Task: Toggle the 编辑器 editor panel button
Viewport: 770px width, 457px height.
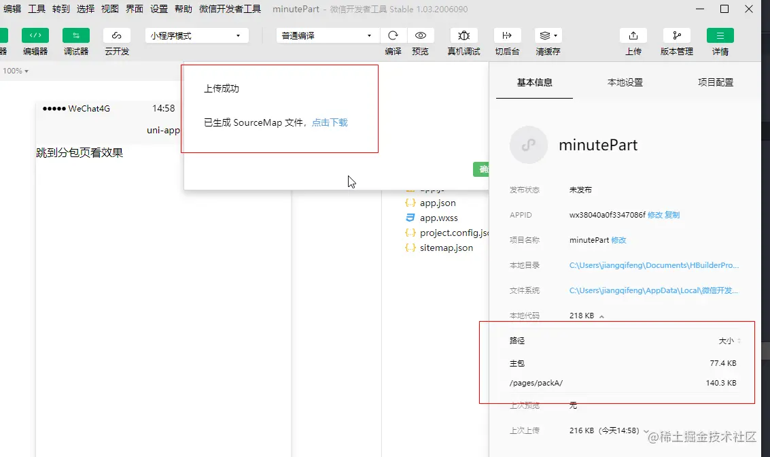Action: [35, 35]
